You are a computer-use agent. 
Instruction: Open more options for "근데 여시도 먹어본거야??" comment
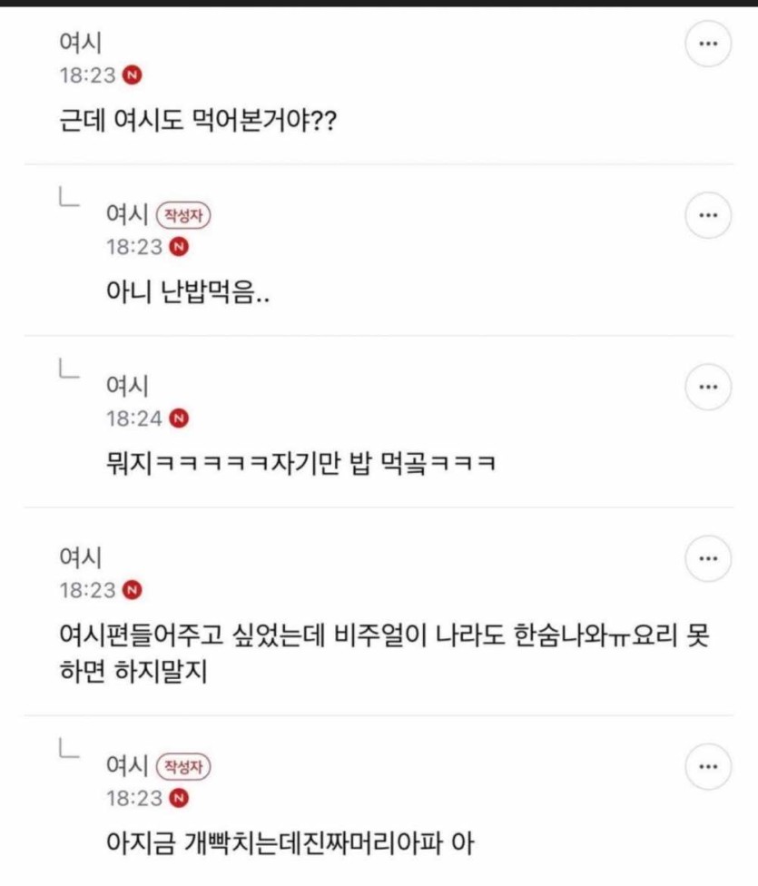pyautogui.click(x=708, y=45)
